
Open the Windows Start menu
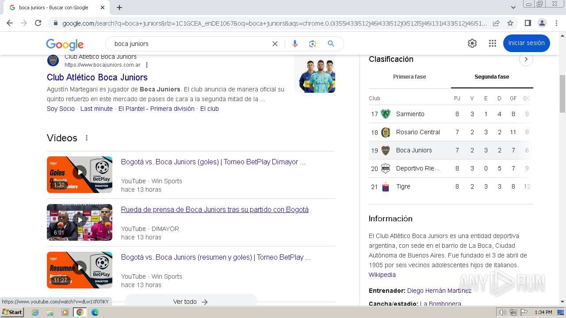(12, 312)
